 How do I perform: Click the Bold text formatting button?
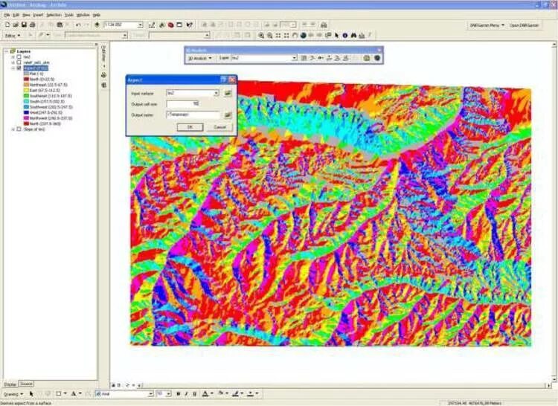[179, 394]
